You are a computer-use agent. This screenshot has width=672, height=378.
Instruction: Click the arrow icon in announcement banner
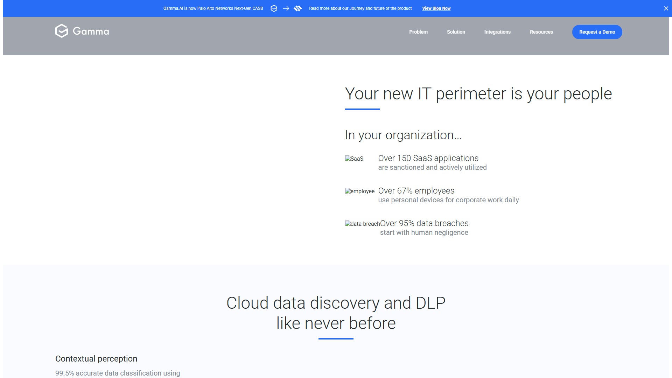pos(286,8)
